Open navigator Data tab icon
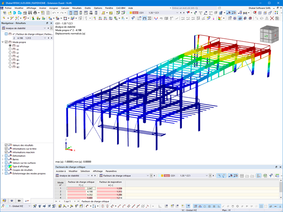The image size is (283, 212). coord(4,200)
